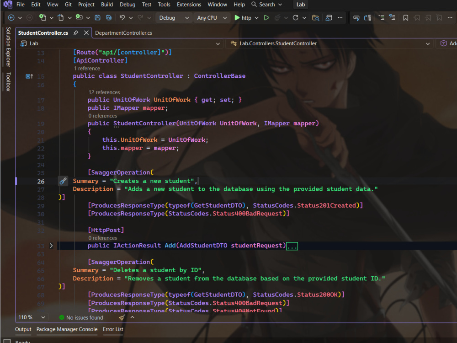The height and width of the screenshot is (343, 457).
Task: Open the Find in Files folder icon
Action: click(315, 18)
